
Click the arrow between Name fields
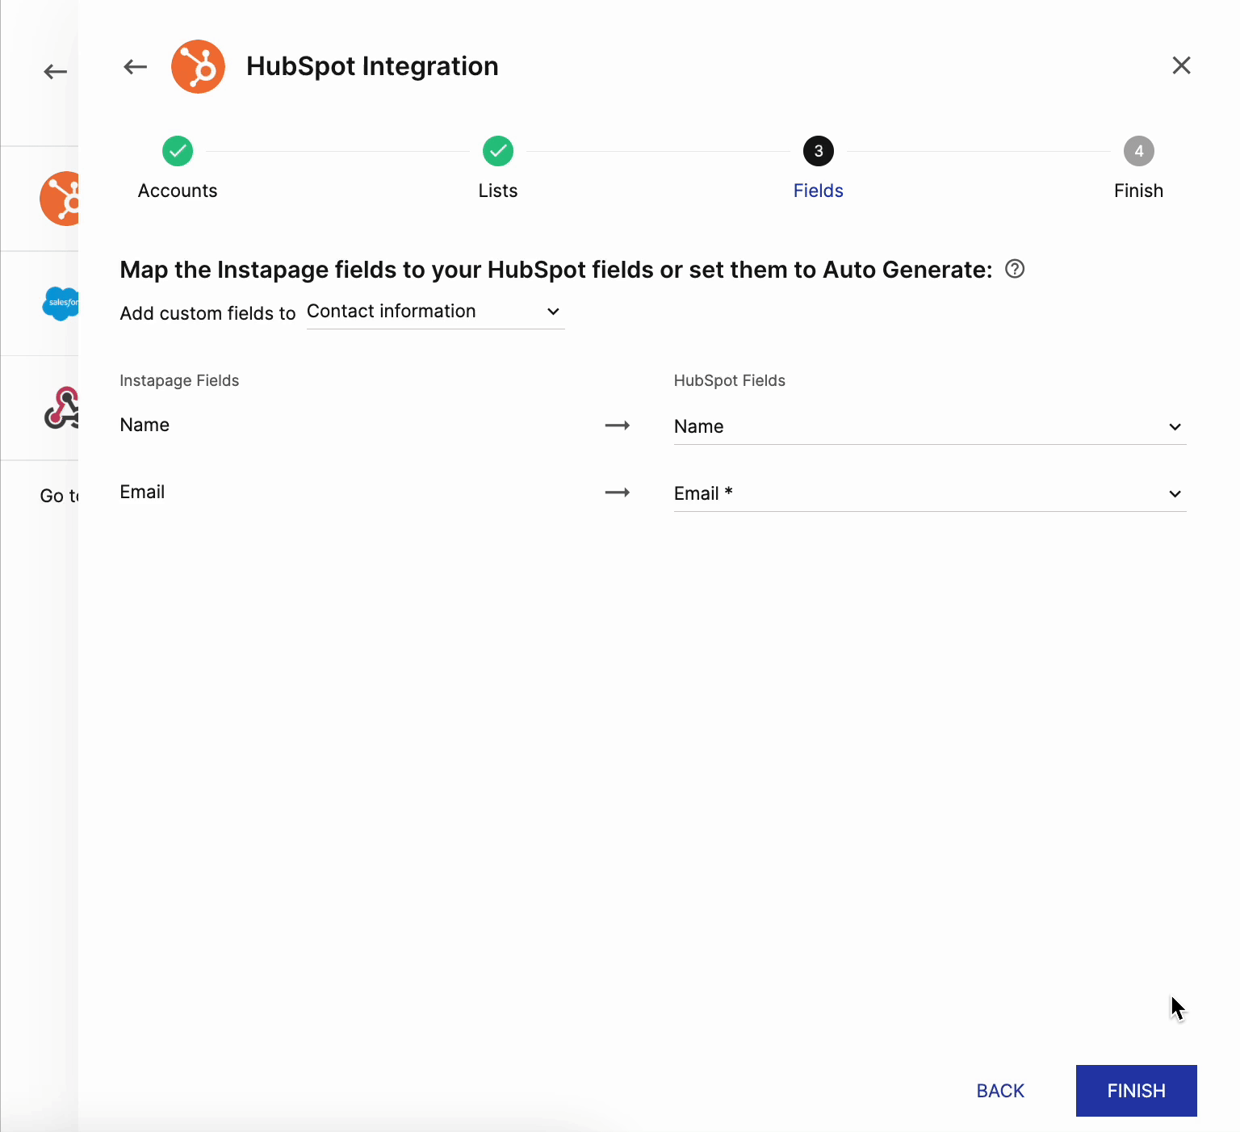(x=618, y=426)
